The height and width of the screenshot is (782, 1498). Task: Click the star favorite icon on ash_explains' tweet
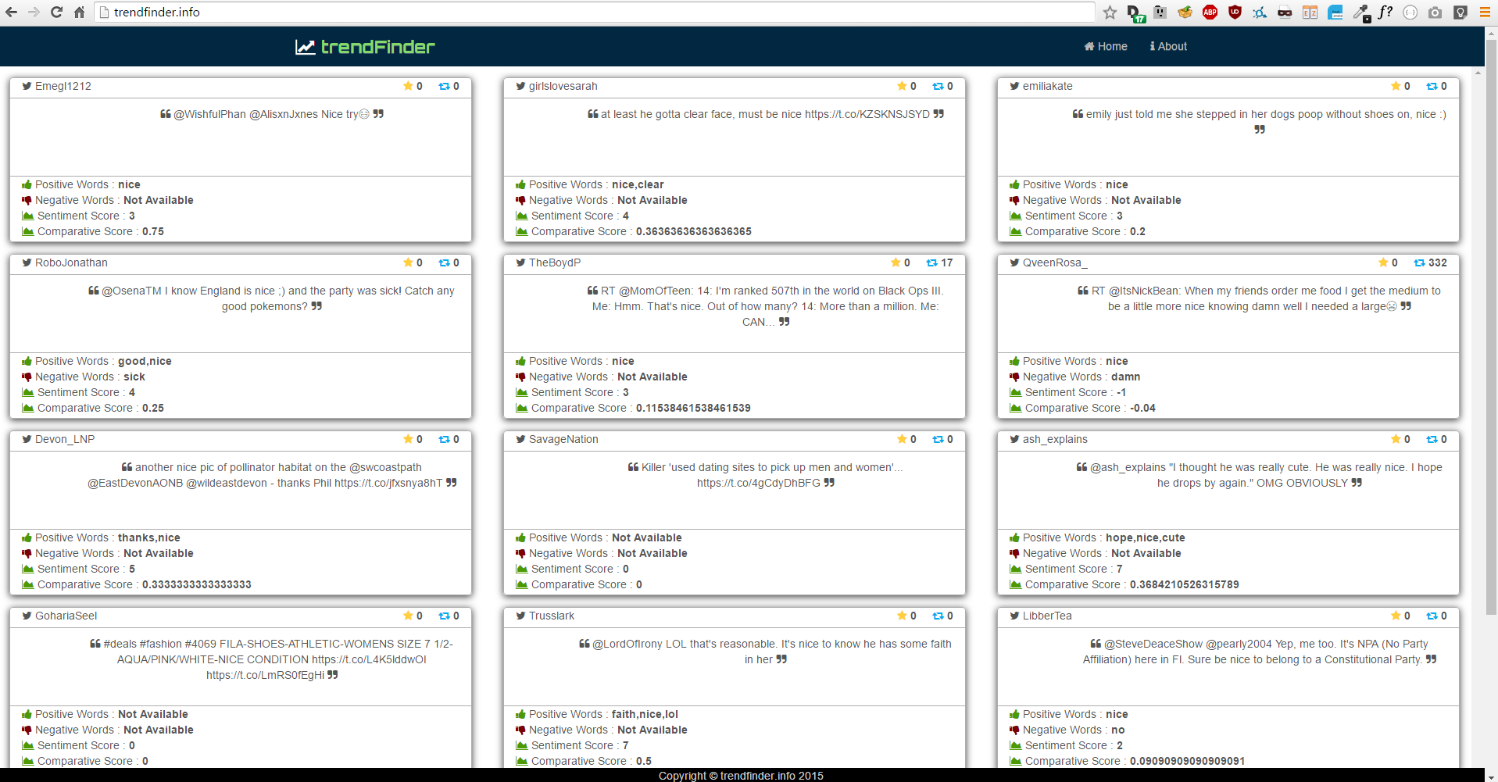tap(1395, 439)
